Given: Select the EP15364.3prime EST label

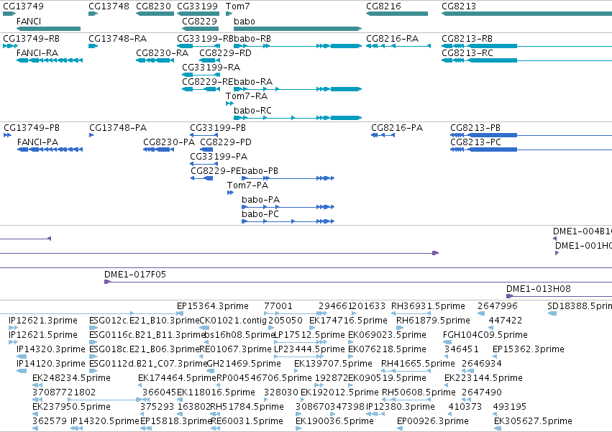Looking at the screenshot, I should tap(213, 306).
